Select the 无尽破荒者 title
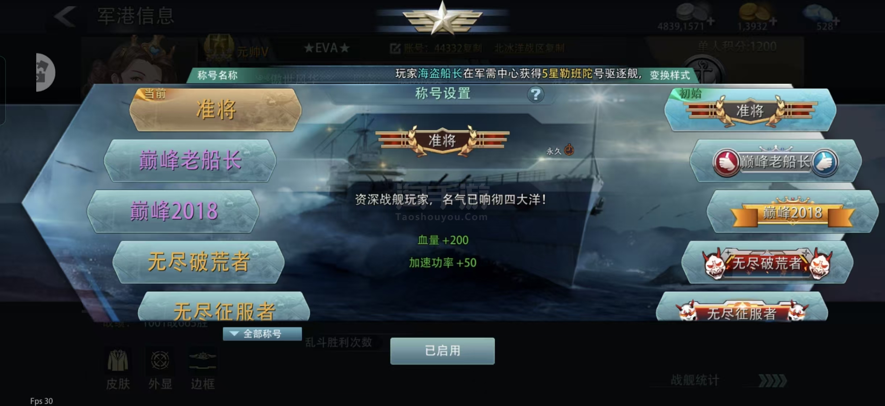The height and width of the screenshot is (406, 885). (x=199, y=262)
